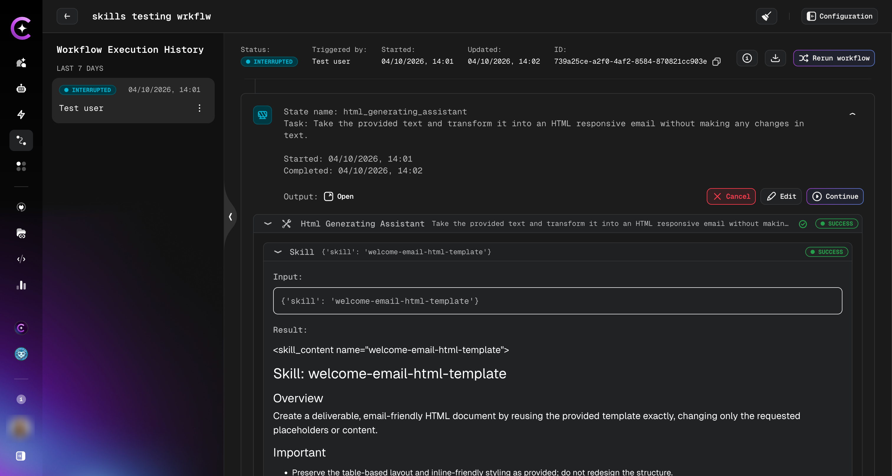Open the blue robot face assistant shortcut
This screenshot has height=476, width=892.
[x=21, y=354]
